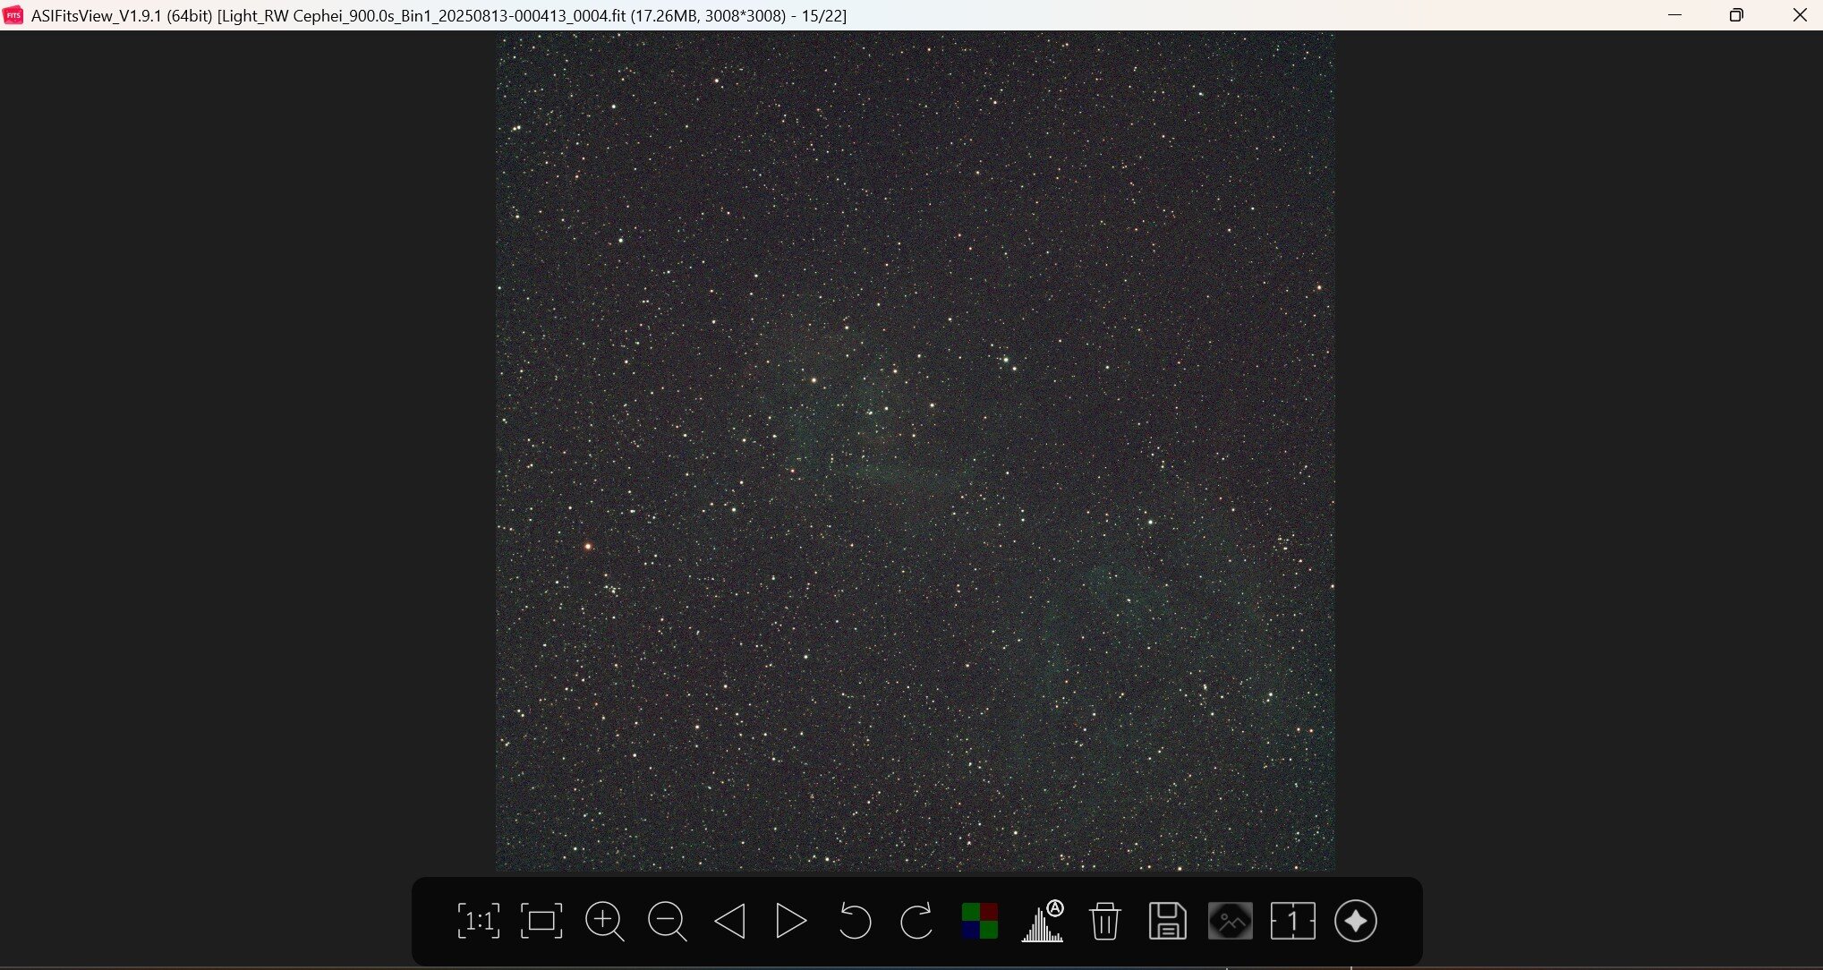View image at 1:1 actual size
The height and width of the screenshot is (970, 1823).
pyautogui.click(x=478, y=921)
